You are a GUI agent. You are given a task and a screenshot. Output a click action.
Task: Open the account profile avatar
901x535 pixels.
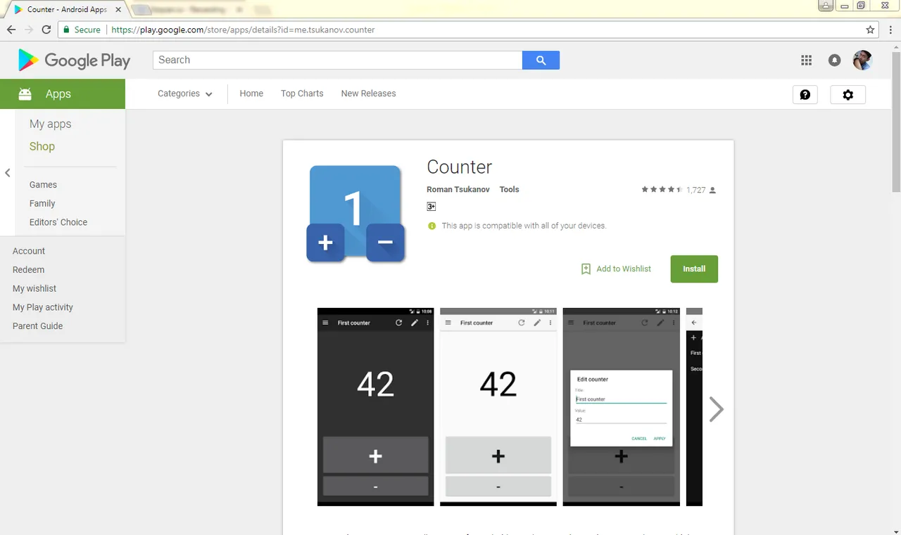tap(862, 60)
